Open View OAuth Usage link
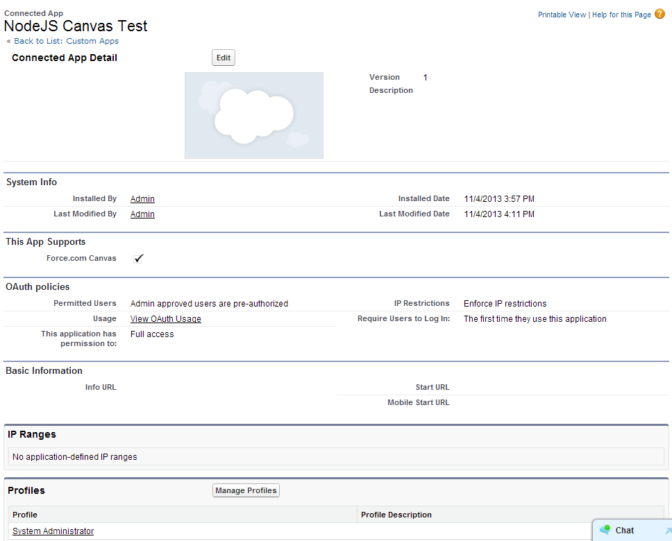The image size is (672, 541). (x=166, y=318)
